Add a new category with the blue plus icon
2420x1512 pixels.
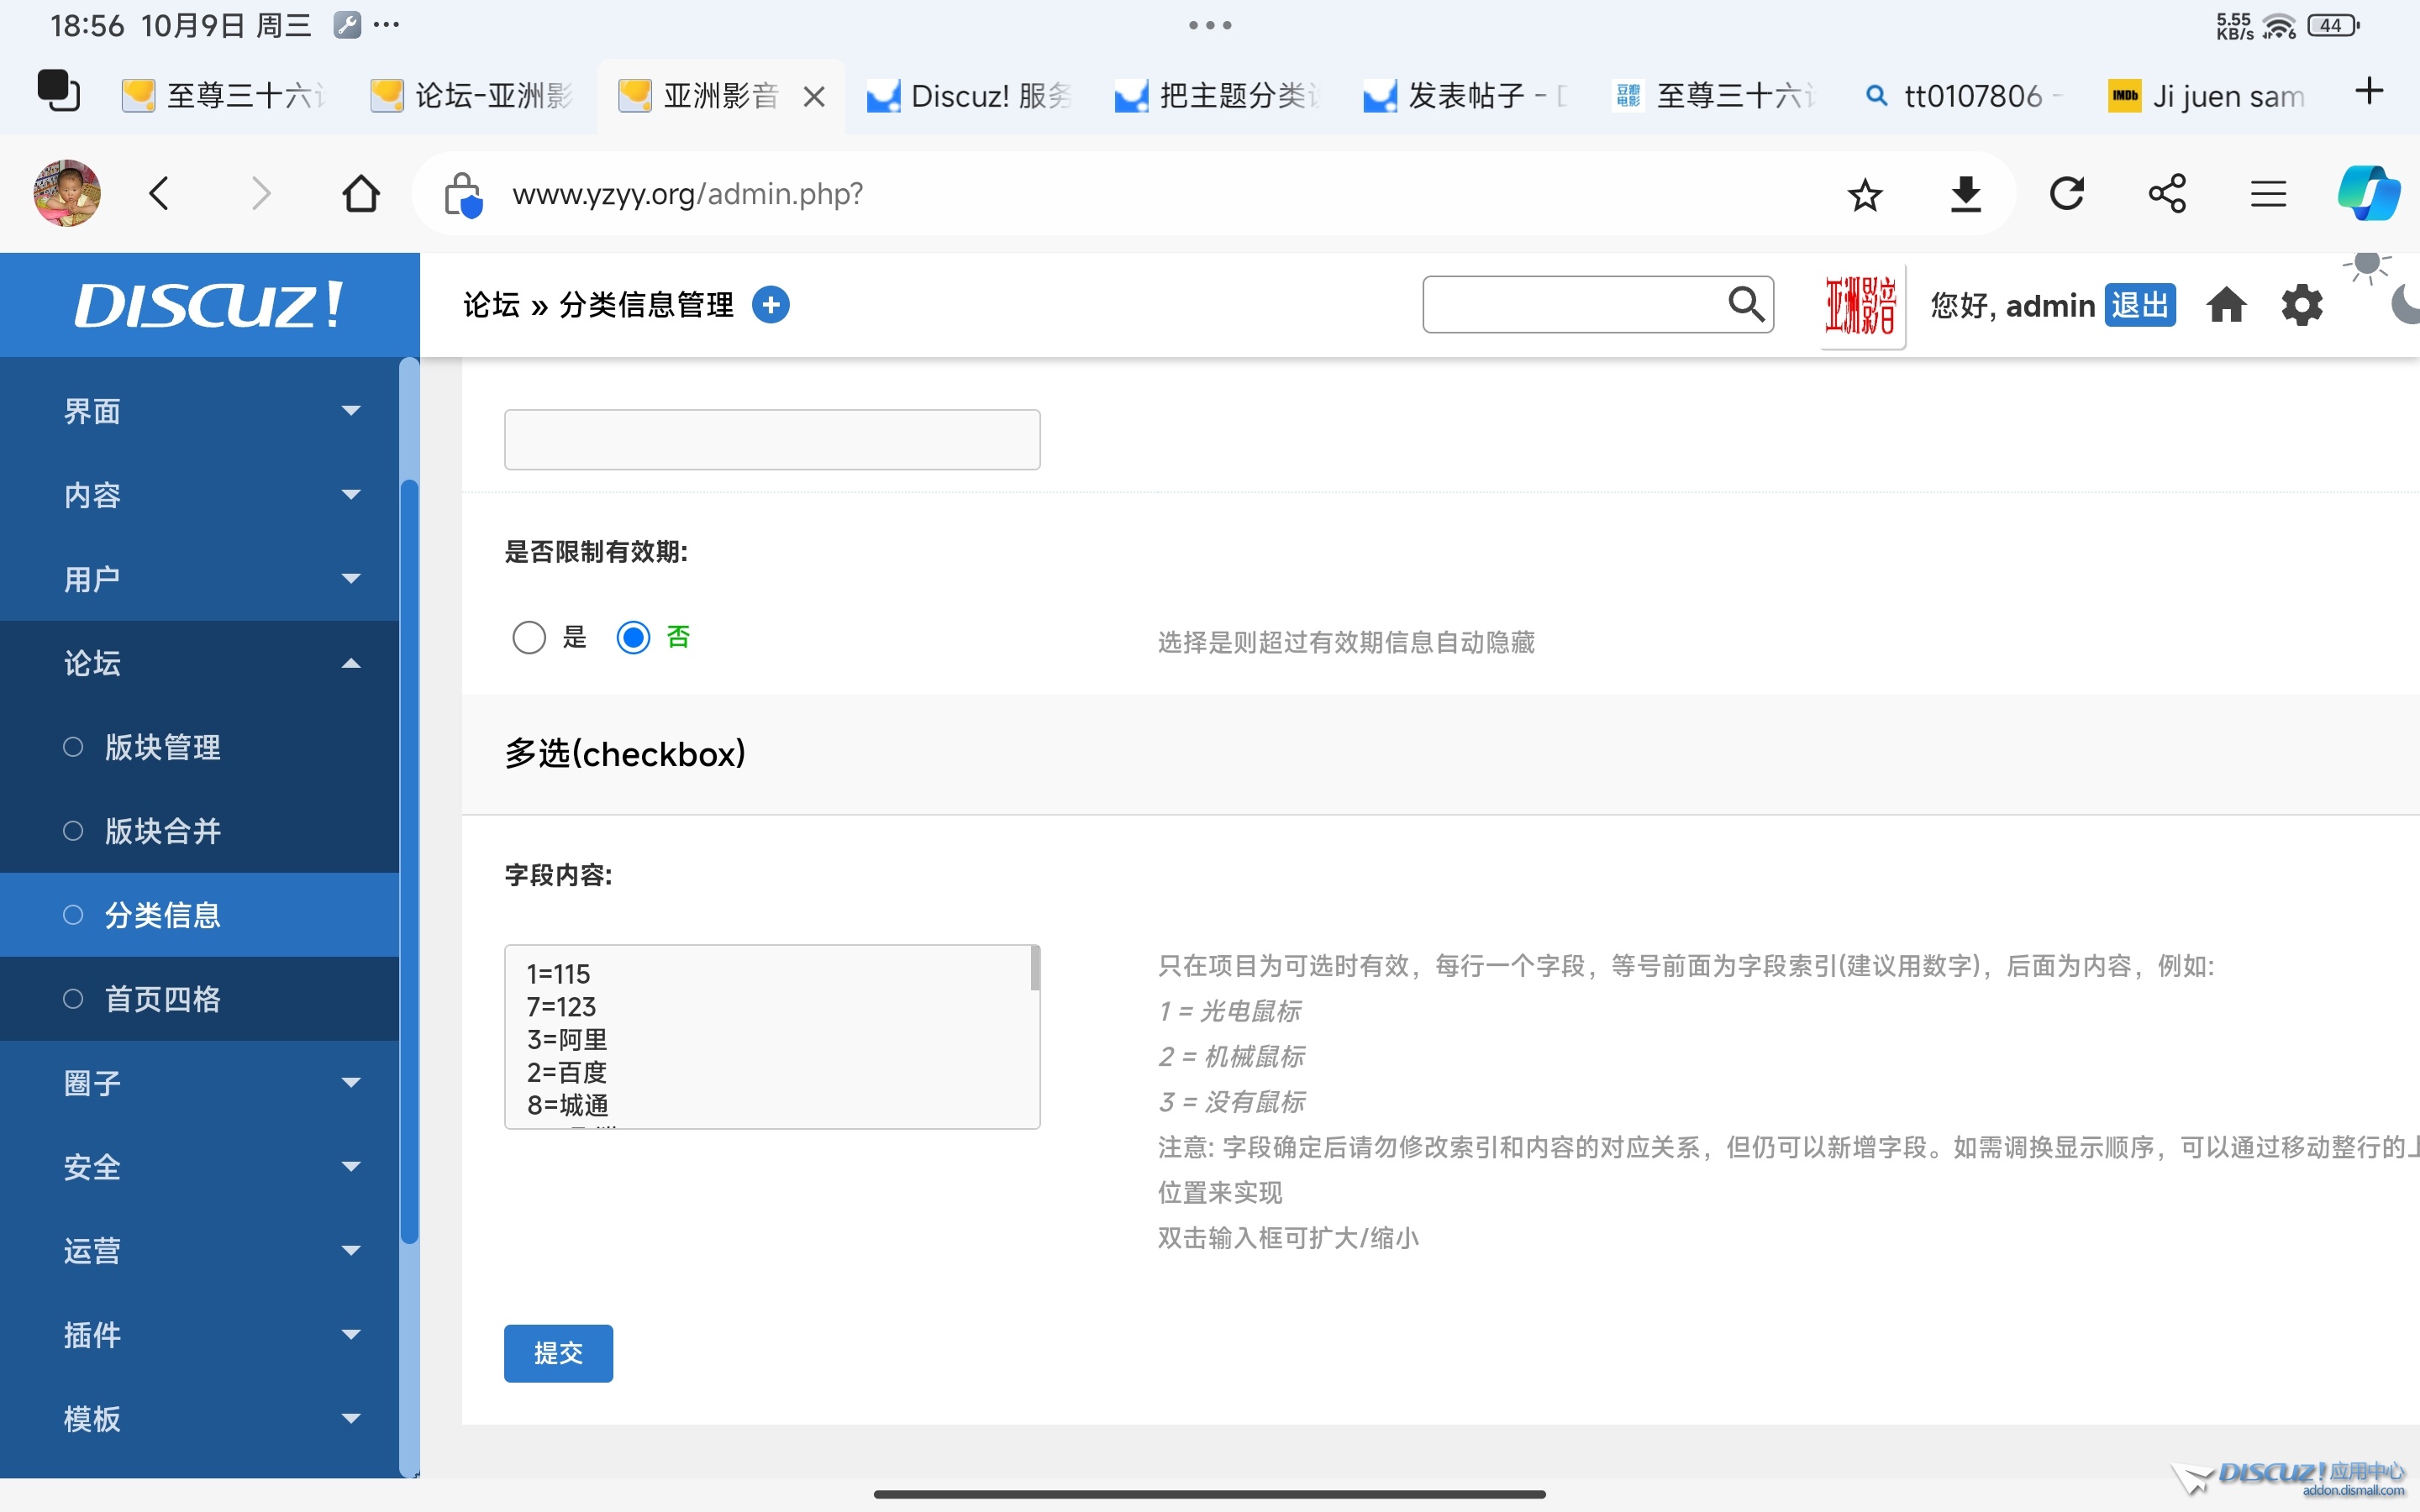point(770,305)
